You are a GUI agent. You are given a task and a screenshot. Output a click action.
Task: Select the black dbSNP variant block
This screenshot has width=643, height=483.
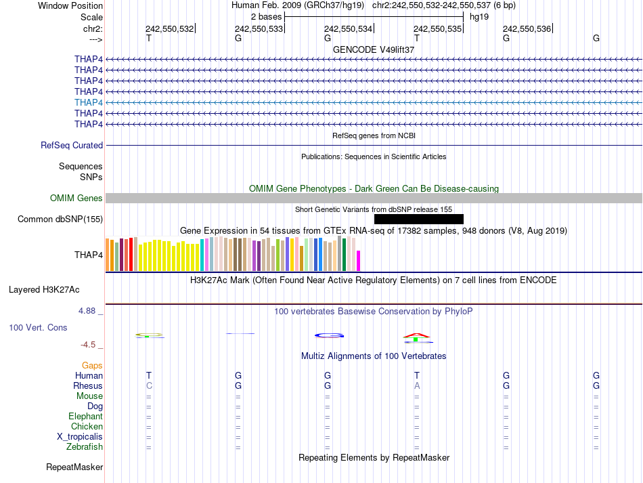[x=419, y=219]
